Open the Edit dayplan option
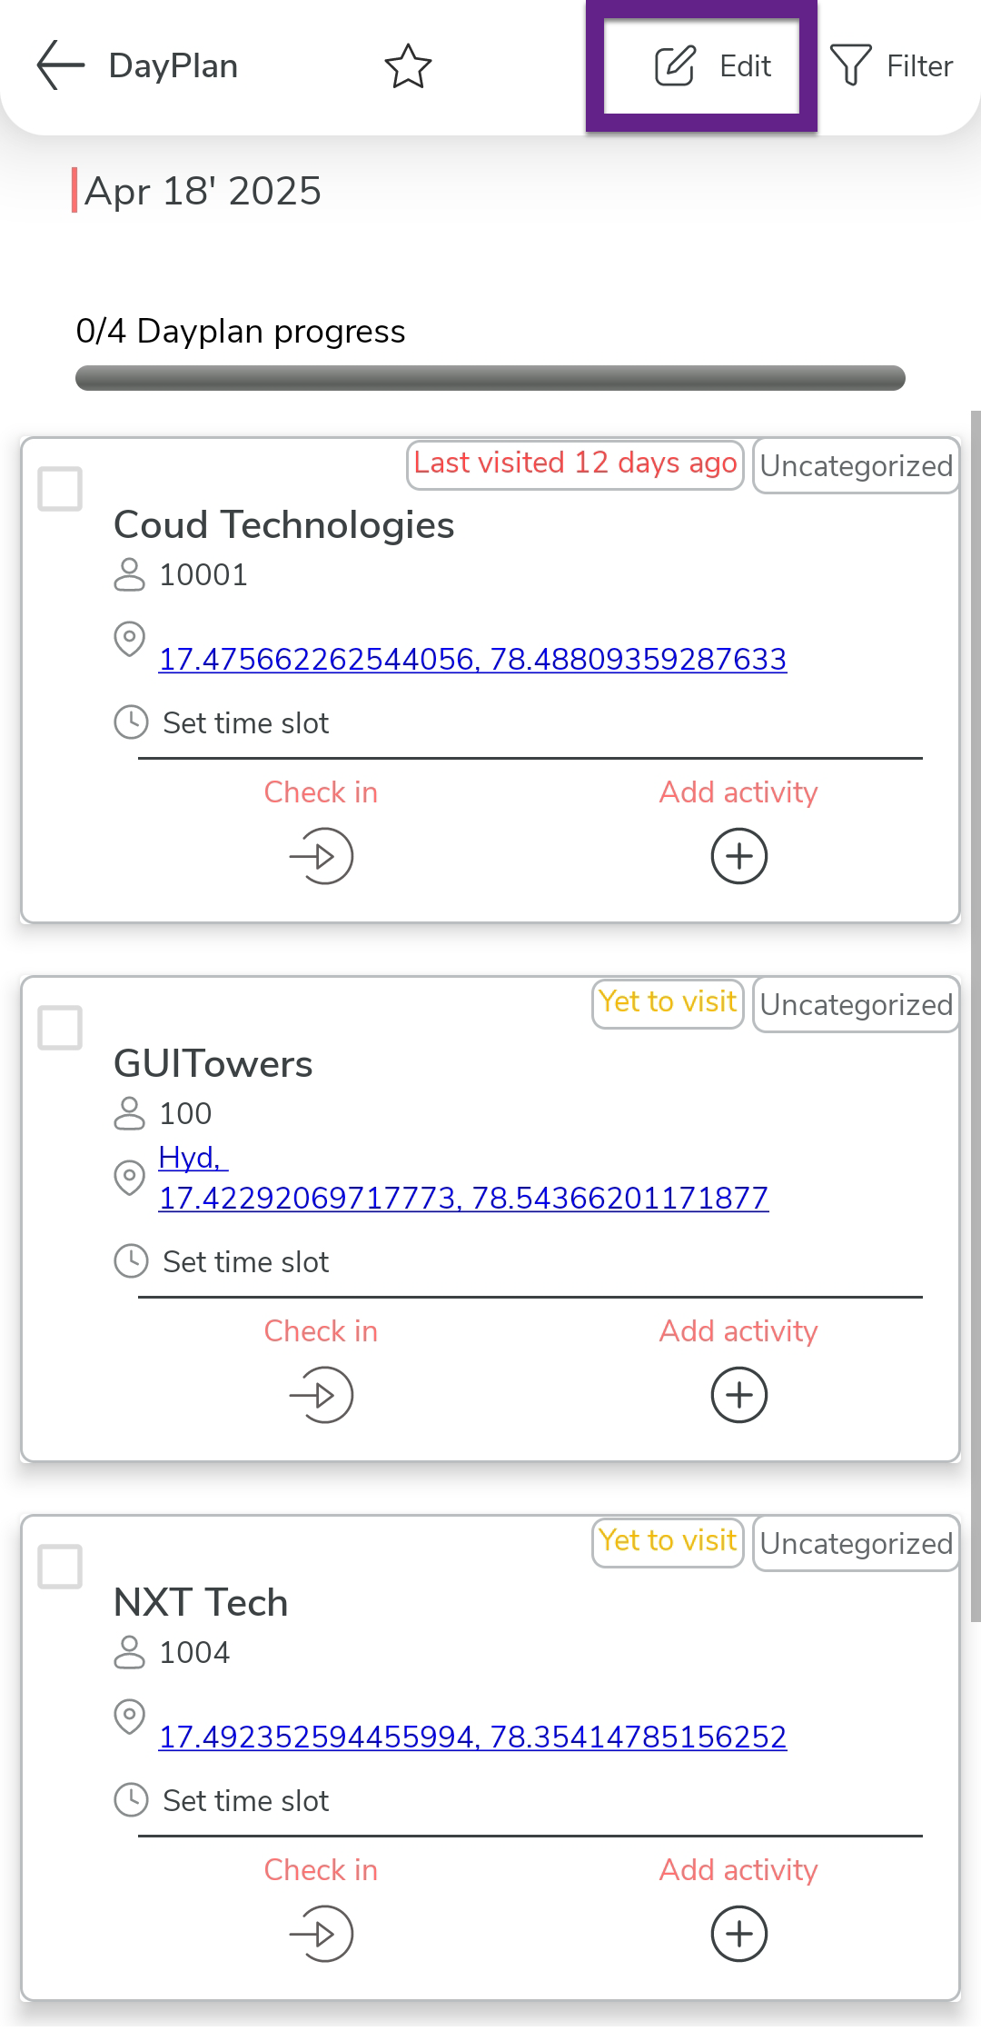This screenshot has height=2031, width=981. pyautogui.click(x=712, y=66)
